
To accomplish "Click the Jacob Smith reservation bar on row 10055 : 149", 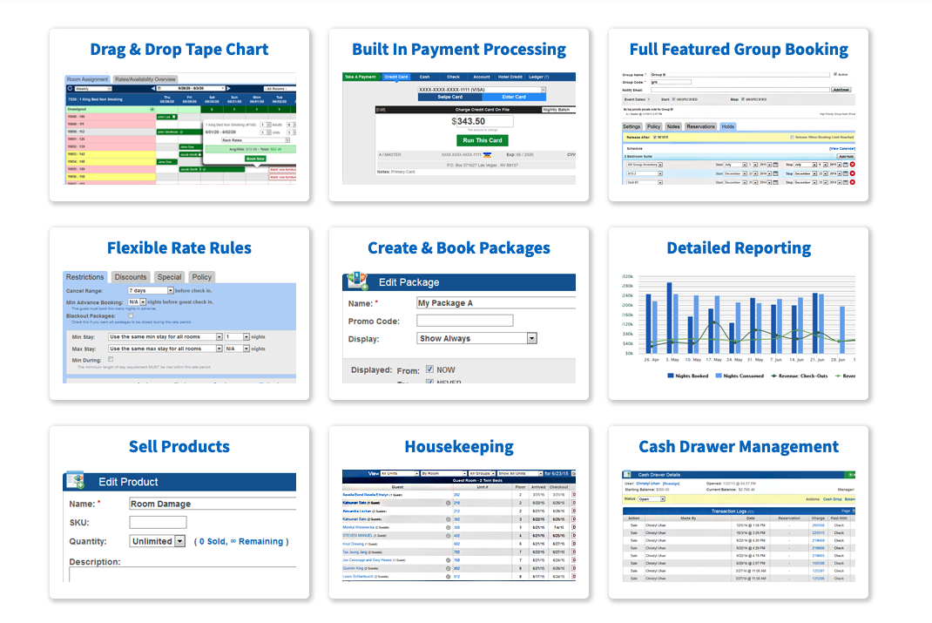I will (213, 169).
